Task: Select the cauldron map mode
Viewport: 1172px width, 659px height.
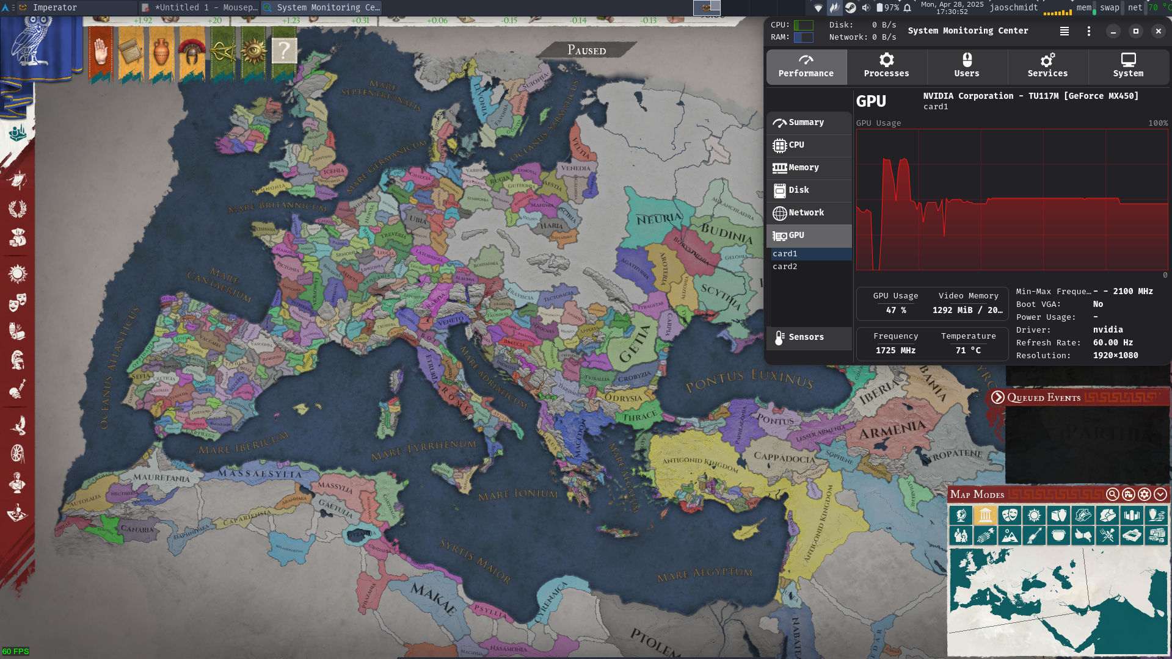Action: (x=1058, y=536)
